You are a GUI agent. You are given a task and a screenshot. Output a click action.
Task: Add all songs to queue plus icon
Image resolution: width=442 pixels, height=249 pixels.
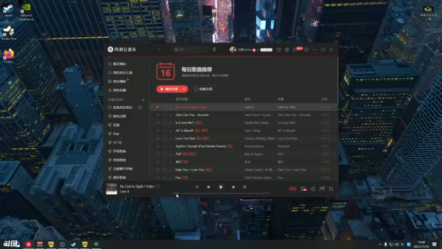tap(184, 89)
